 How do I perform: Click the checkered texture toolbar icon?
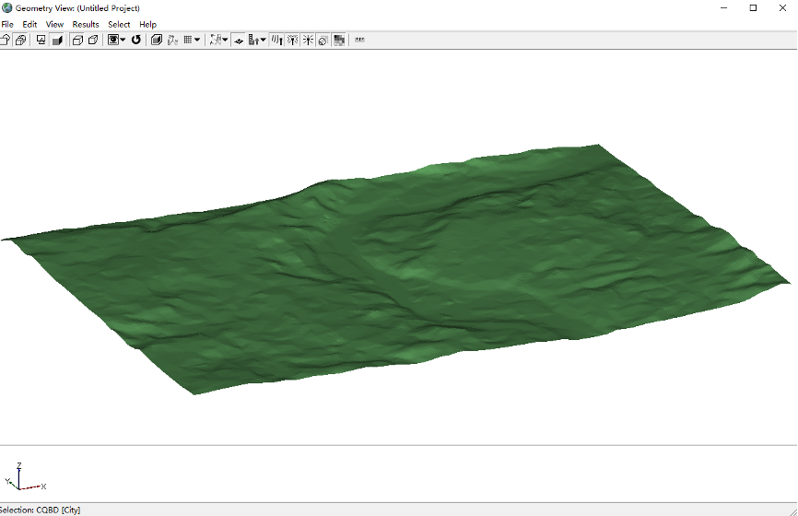[x=339, y=40]
